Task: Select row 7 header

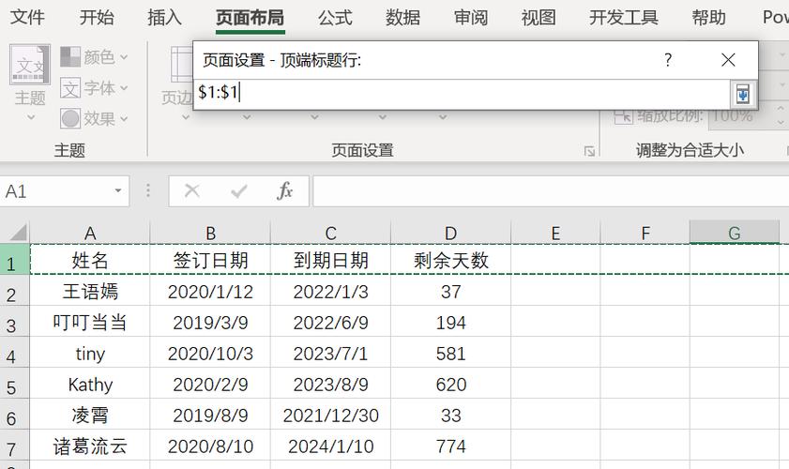Action: pos(15,446)
